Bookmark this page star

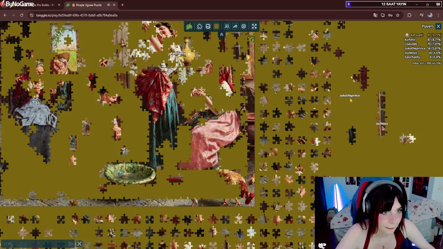398,15
